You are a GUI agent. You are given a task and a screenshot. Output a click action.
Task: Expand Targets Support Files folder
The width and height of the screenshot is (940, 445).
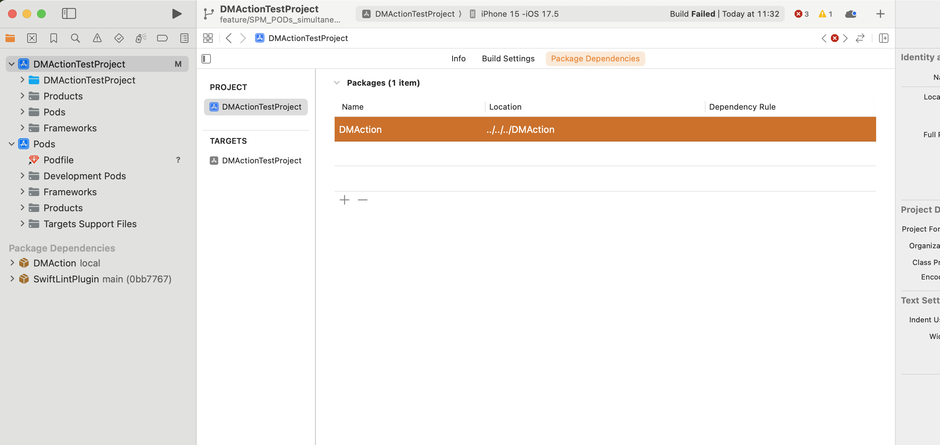(22, 224)
